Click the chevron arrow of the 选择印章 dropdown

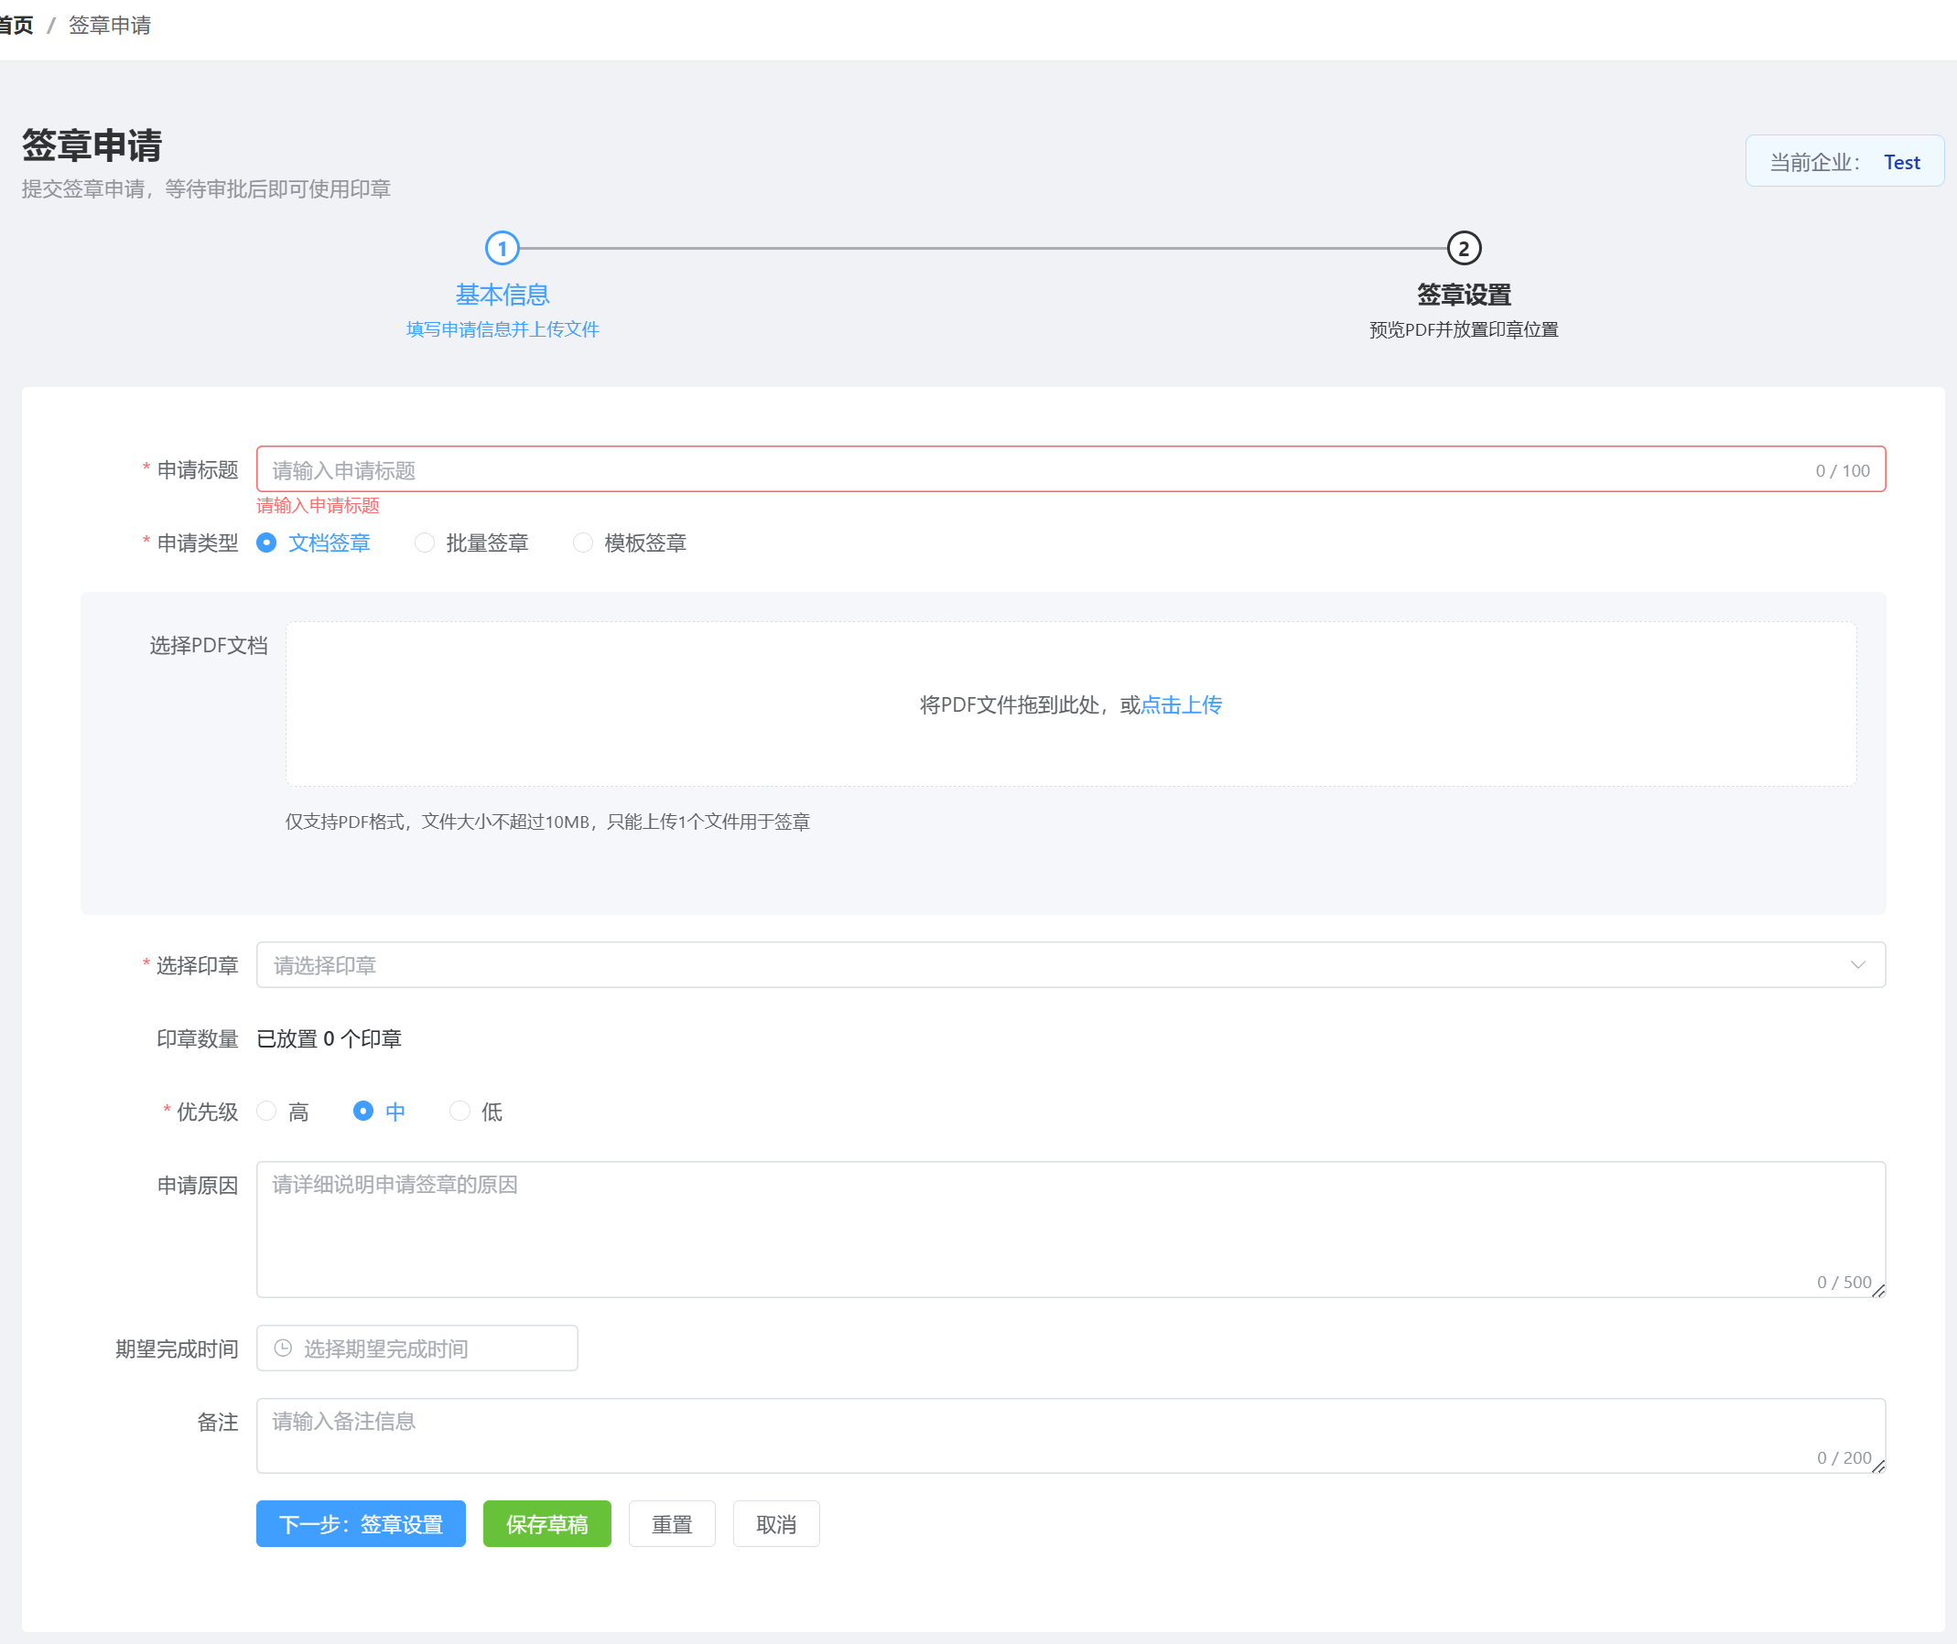pyautogui.click(x=1857, y=964)
